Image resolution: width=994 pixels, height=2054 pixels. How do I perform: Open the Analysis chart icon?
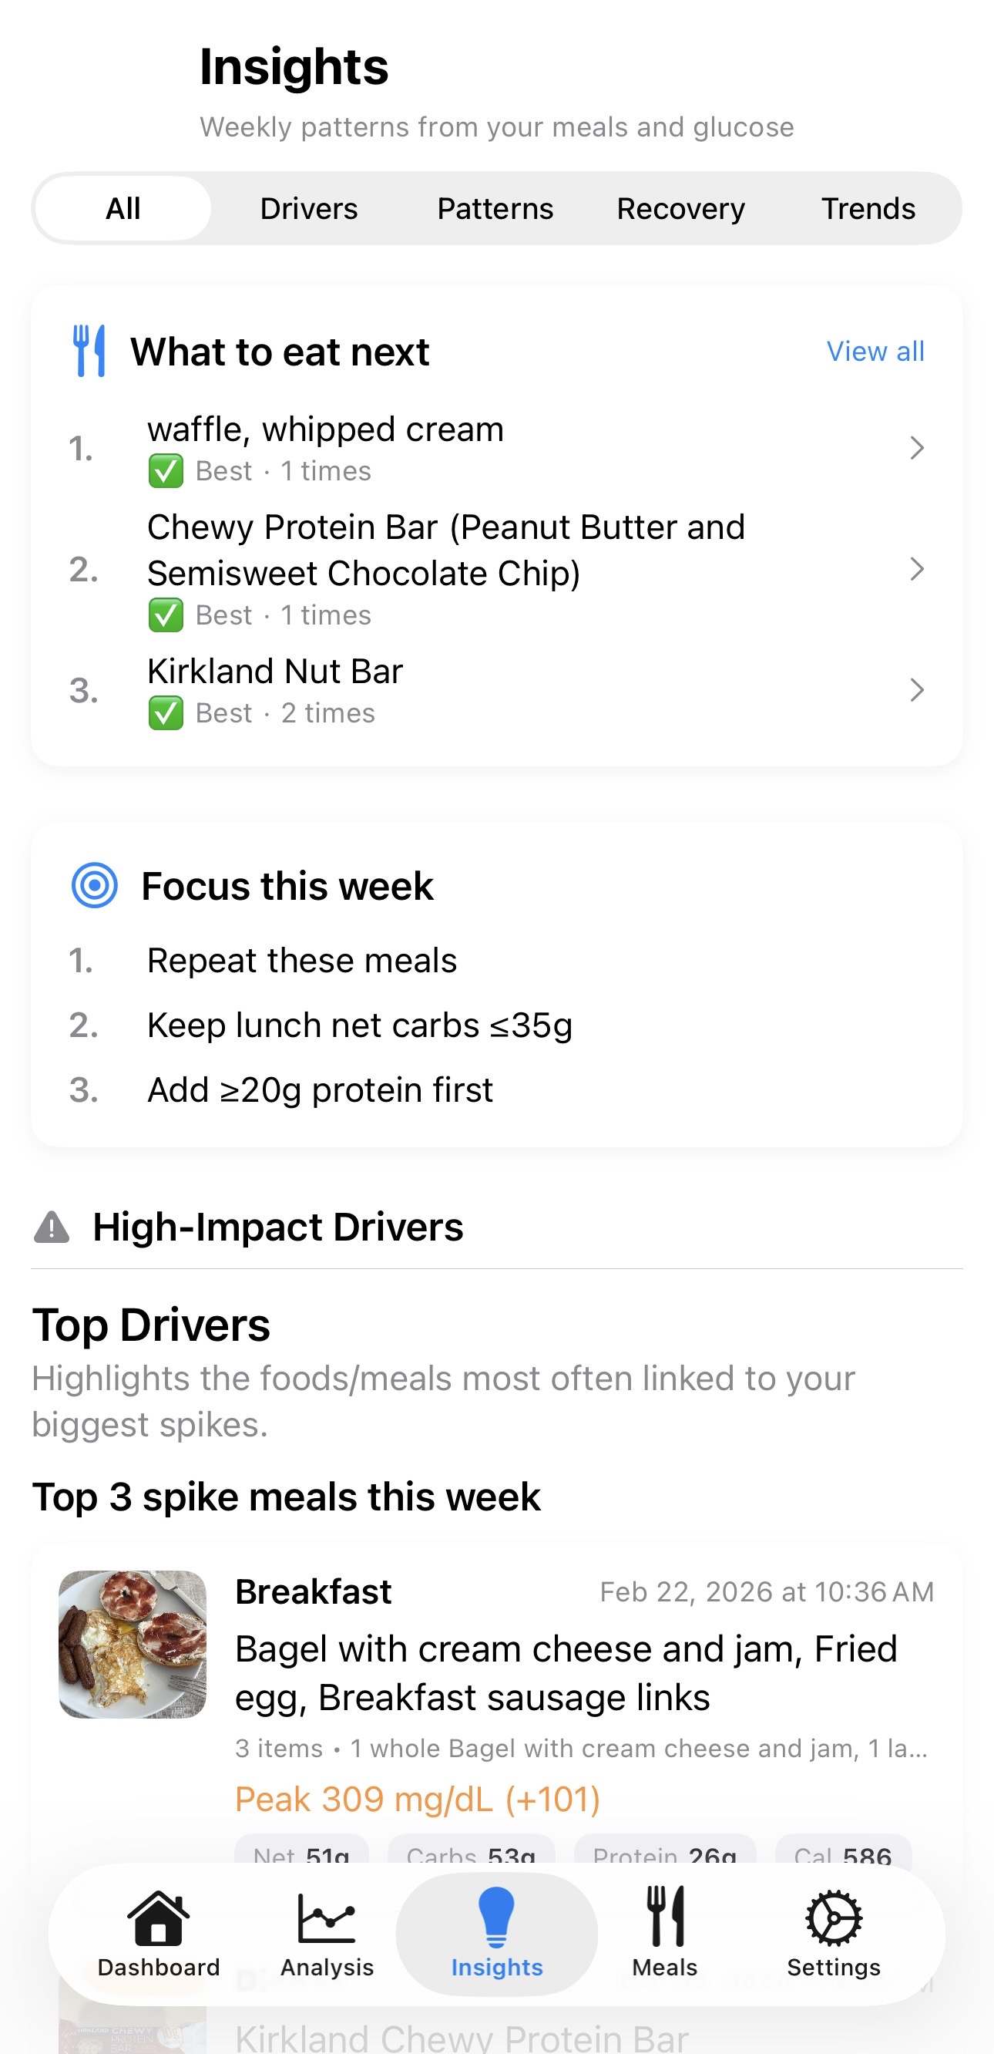pos(327,1918)
